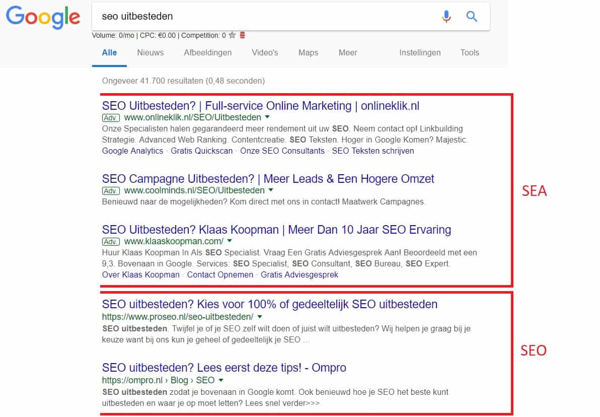The image size is (600, 417).
Task: Click the Contact Opnemen sitelink
Action: (x=220, y=274)
